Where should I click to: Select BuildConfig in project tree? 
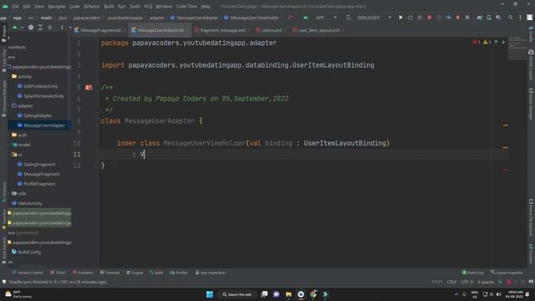coord(29,253)
